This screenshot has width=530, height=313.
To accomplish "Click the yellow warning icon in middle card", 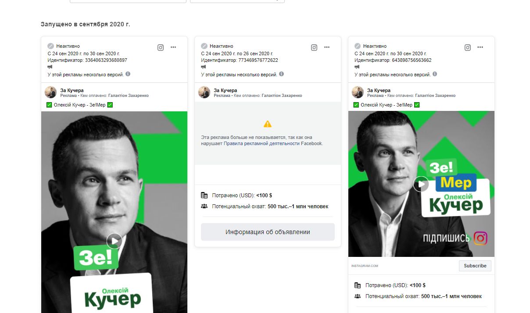I will pyautogui.click(x=268, y=124).
